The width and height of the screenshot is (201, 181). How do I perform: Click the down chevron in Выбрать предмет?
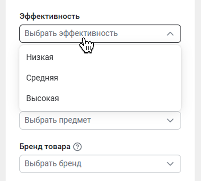pyautogui.click(x=170, y=120)
